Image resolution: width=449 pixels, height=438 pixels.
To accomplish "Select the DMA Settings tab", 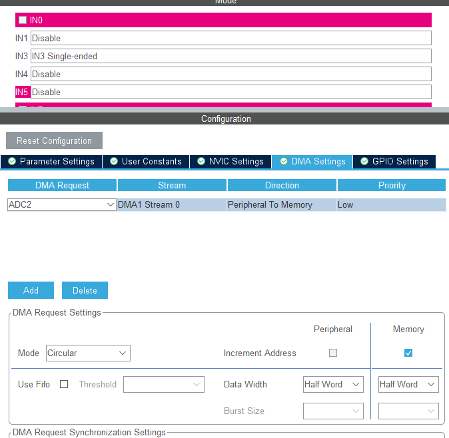I will click(312, 162).
